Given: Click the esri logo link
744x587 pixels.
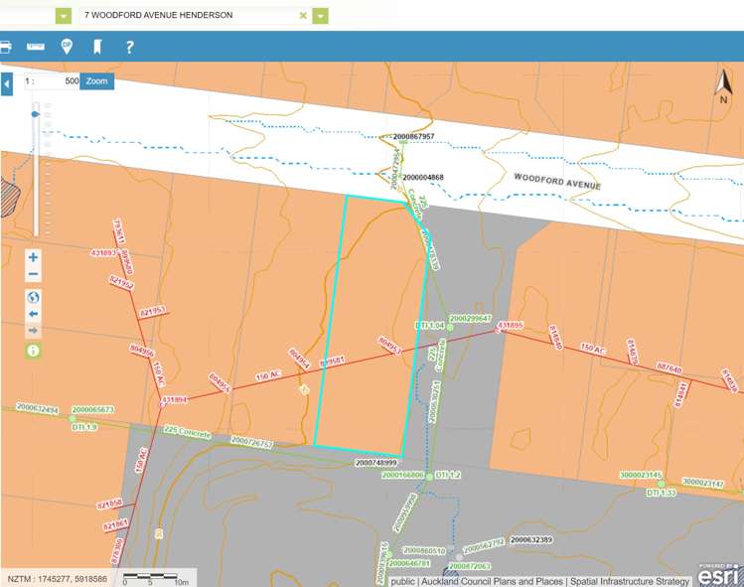Looking at the screenshot, I should [x=717, y=575].
